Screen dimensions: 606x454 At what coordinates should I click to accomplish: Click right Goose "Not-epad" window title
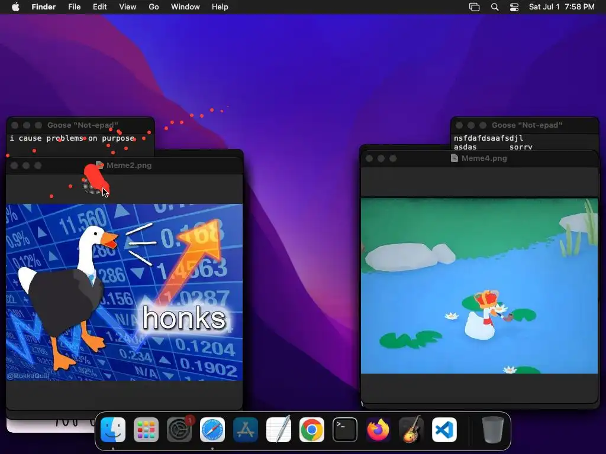tap(527, 125)
